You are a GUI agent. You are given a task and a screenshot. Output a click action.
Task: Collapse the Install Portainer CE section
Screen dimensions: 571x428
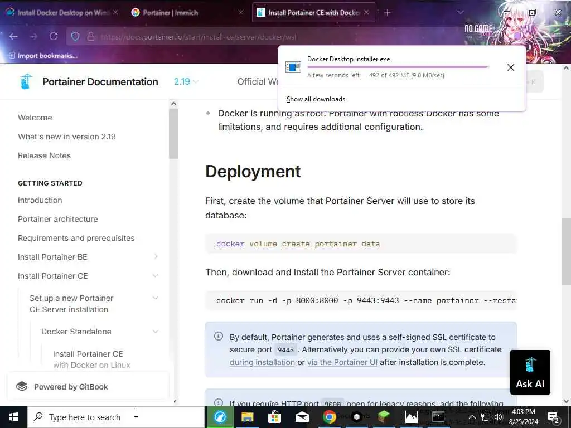(x=156, y=276)
